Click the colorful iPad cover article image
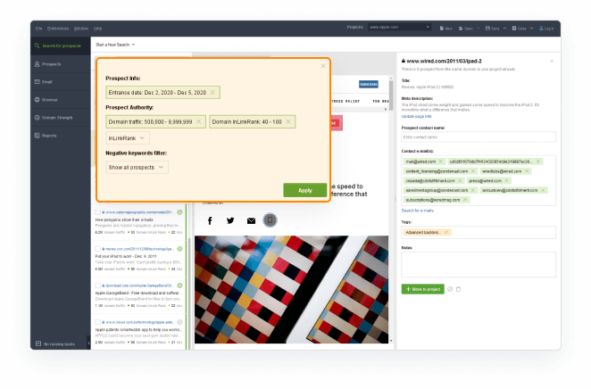591x389 pixels. (x=291, y=290)
